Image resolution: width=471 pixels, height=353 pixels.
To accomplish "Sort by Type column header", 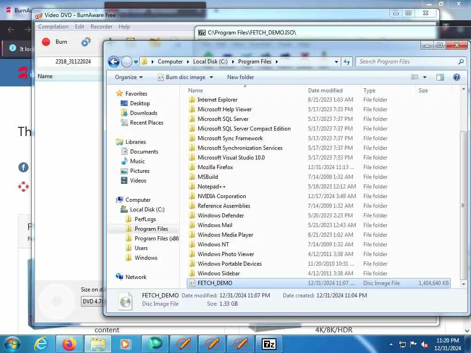I will (x=369, y=91).
